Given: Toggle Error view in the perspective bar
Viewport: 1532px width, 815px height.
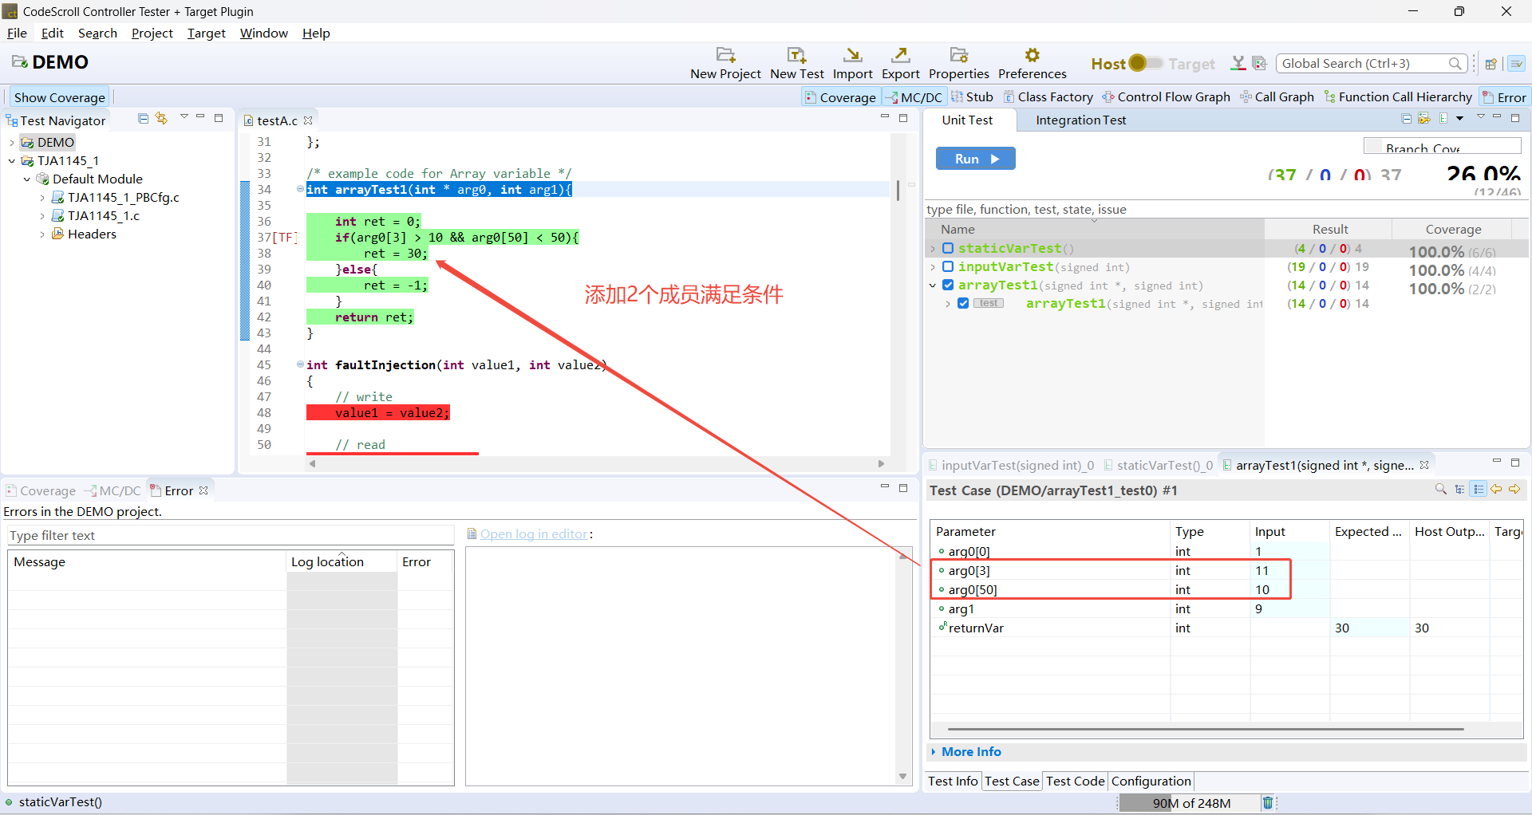Looking at the screenshot, I should (1504, 97).
